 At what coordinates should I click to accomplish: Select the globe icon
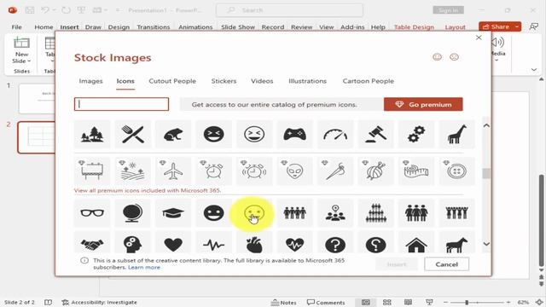pos(133,212)
